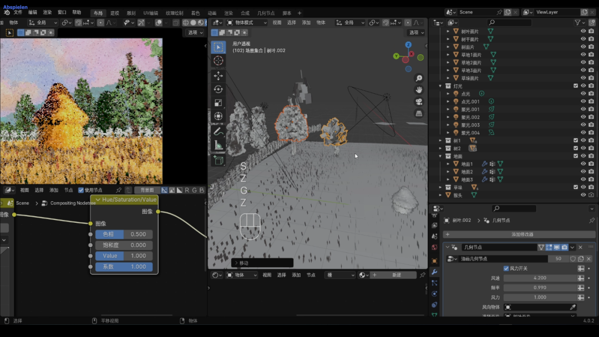Select the Scale tool in the viewport toolbar
This screenshot has width=599, height=337.
219,103
